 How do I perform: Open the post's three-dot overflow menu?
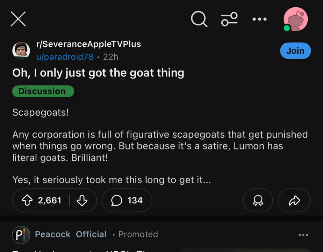pos(259,19)
